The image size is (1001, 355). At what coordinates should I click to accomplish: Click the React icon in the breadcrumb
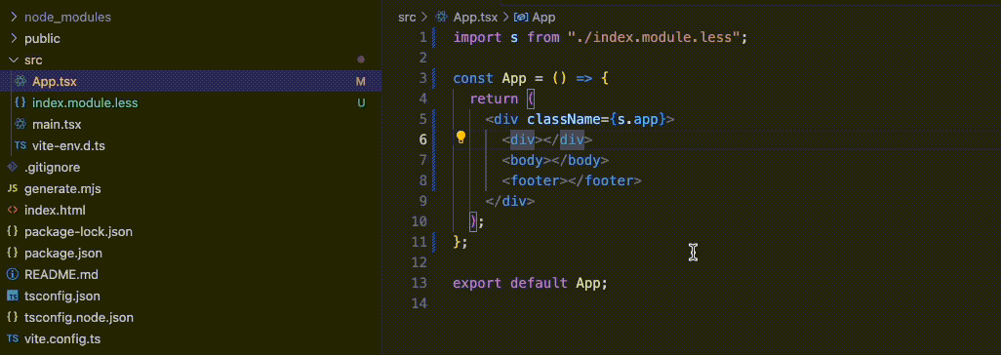click(442, 18)
